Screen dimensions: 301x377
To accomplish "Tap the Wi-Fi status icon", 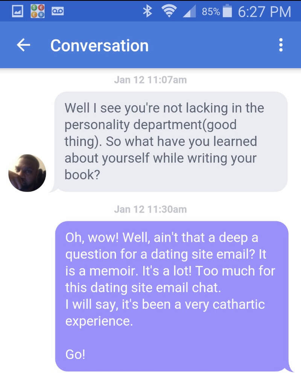I will pyautogui.click(x=169, y=11).
